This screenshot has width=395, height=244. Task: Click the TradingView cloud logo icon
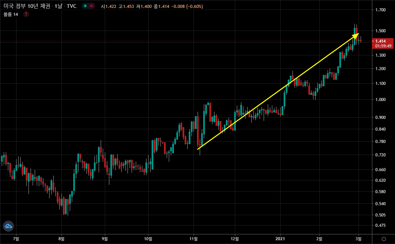(x=8, y=226)
